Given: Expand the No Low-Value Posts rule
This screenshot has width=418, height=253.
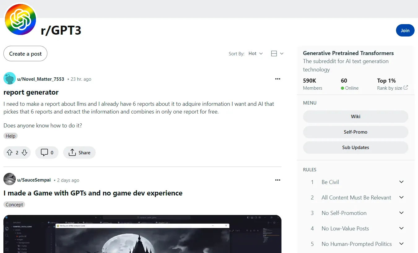Looking at the screenshot, I should [x=402, y=228].
